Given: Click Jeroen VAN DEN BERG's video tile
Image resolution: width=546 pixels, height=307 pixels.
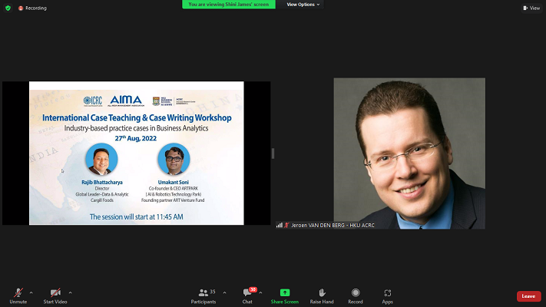Looking at the screenshot, I should 409,153.
